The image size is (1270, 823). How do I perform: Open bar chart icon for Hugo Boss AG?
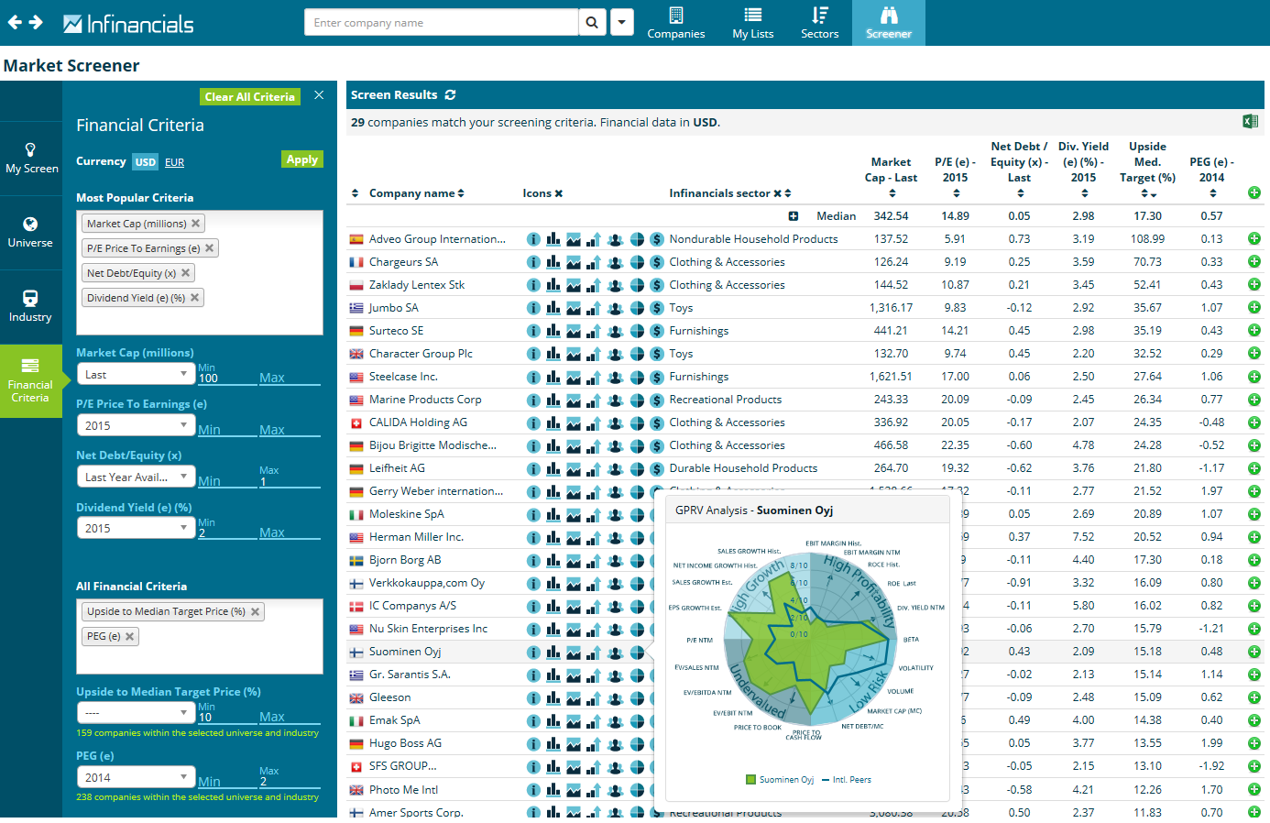[553, 743]
